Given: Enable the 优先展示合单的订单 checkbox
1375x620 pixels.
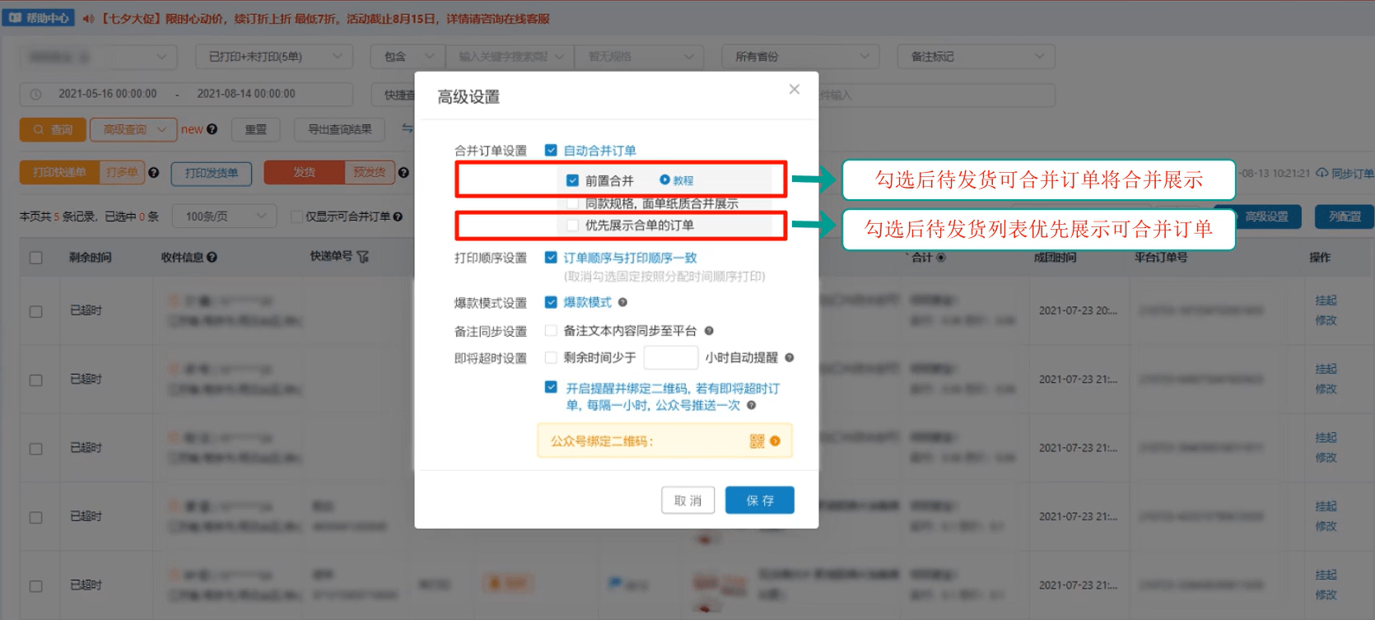Looking at the screenshot, I should click(572, 225).
